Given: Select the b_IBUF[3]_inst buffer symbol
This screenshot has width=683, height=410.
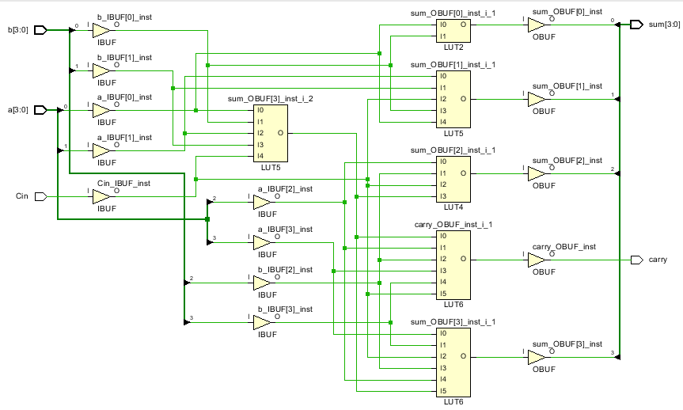Looking at the screenshot, I should [262, 322].
